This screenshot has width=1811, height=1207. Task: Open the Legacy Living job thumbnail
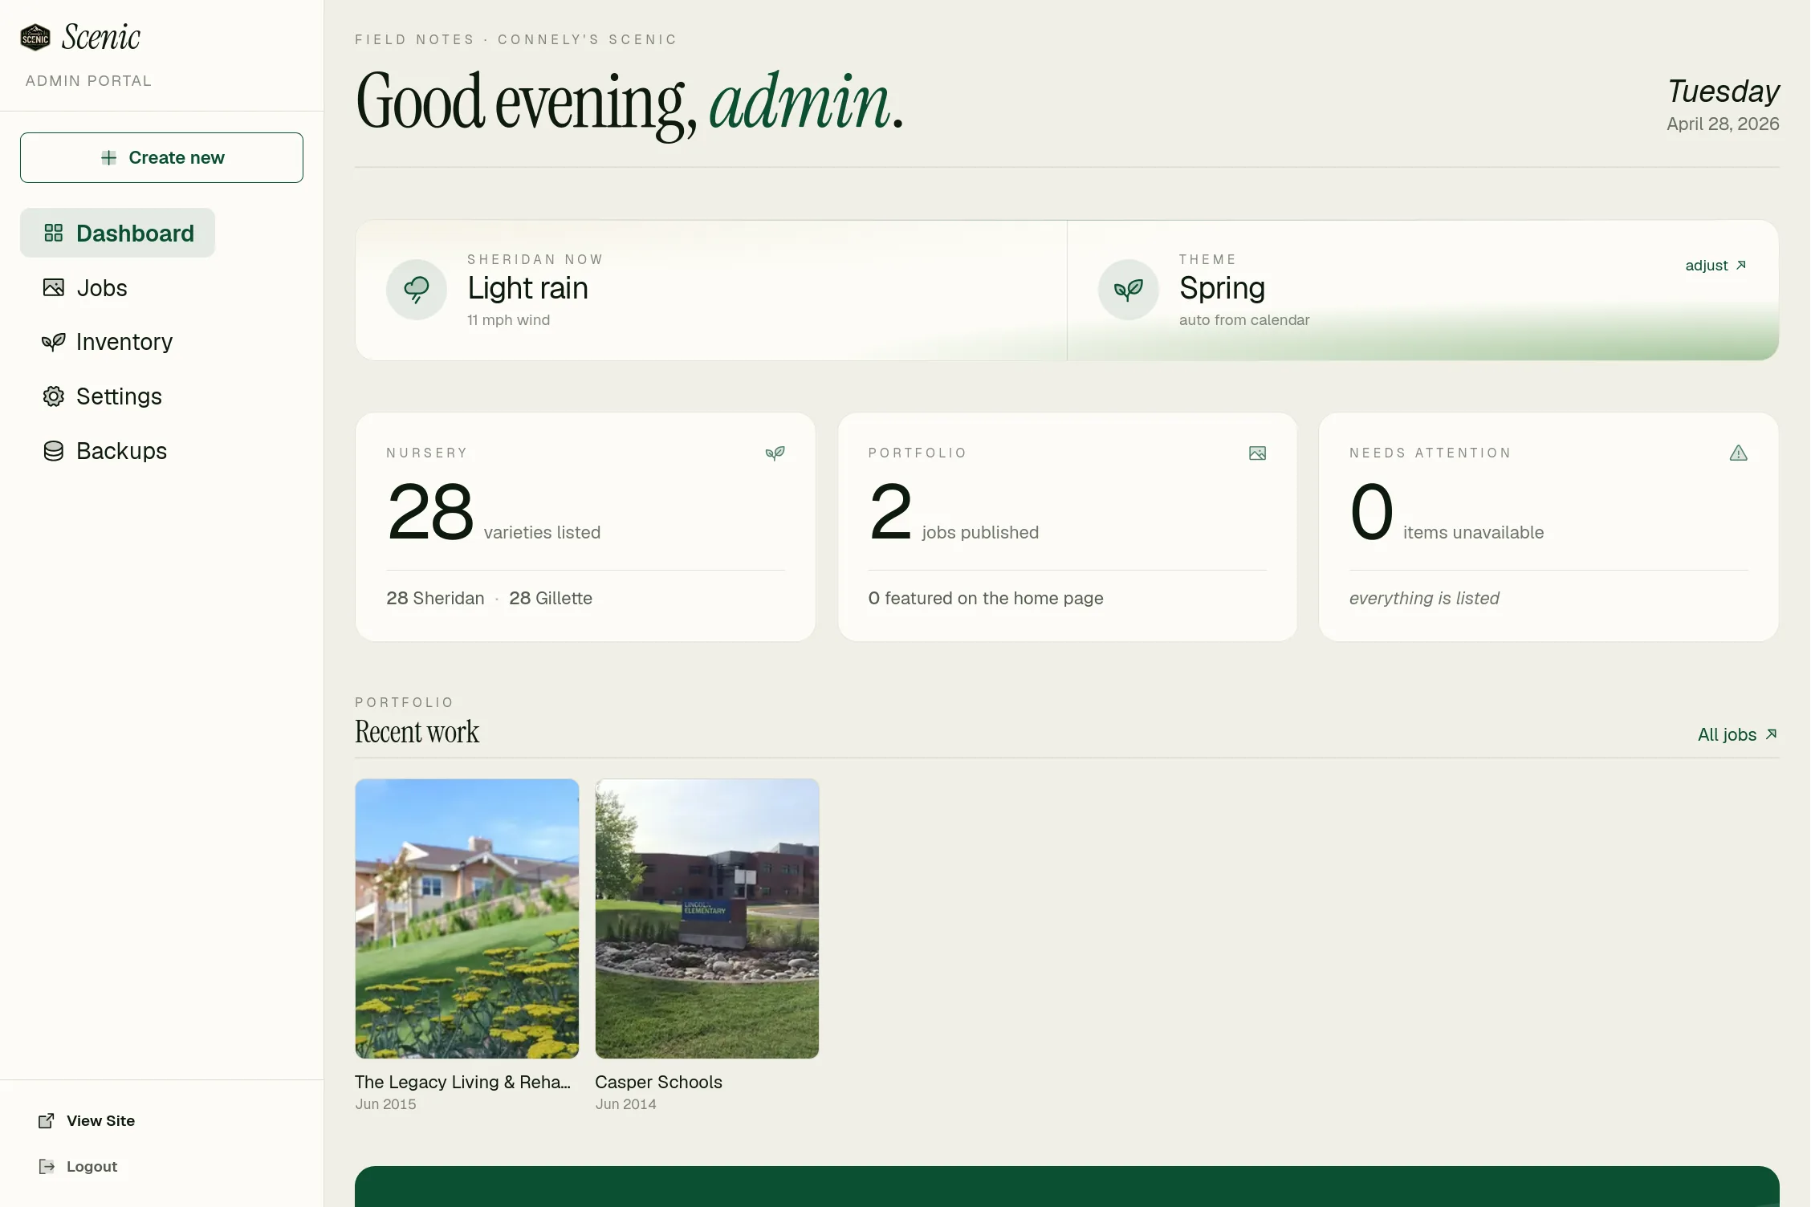pyautogui.click(x=467, y=918)
